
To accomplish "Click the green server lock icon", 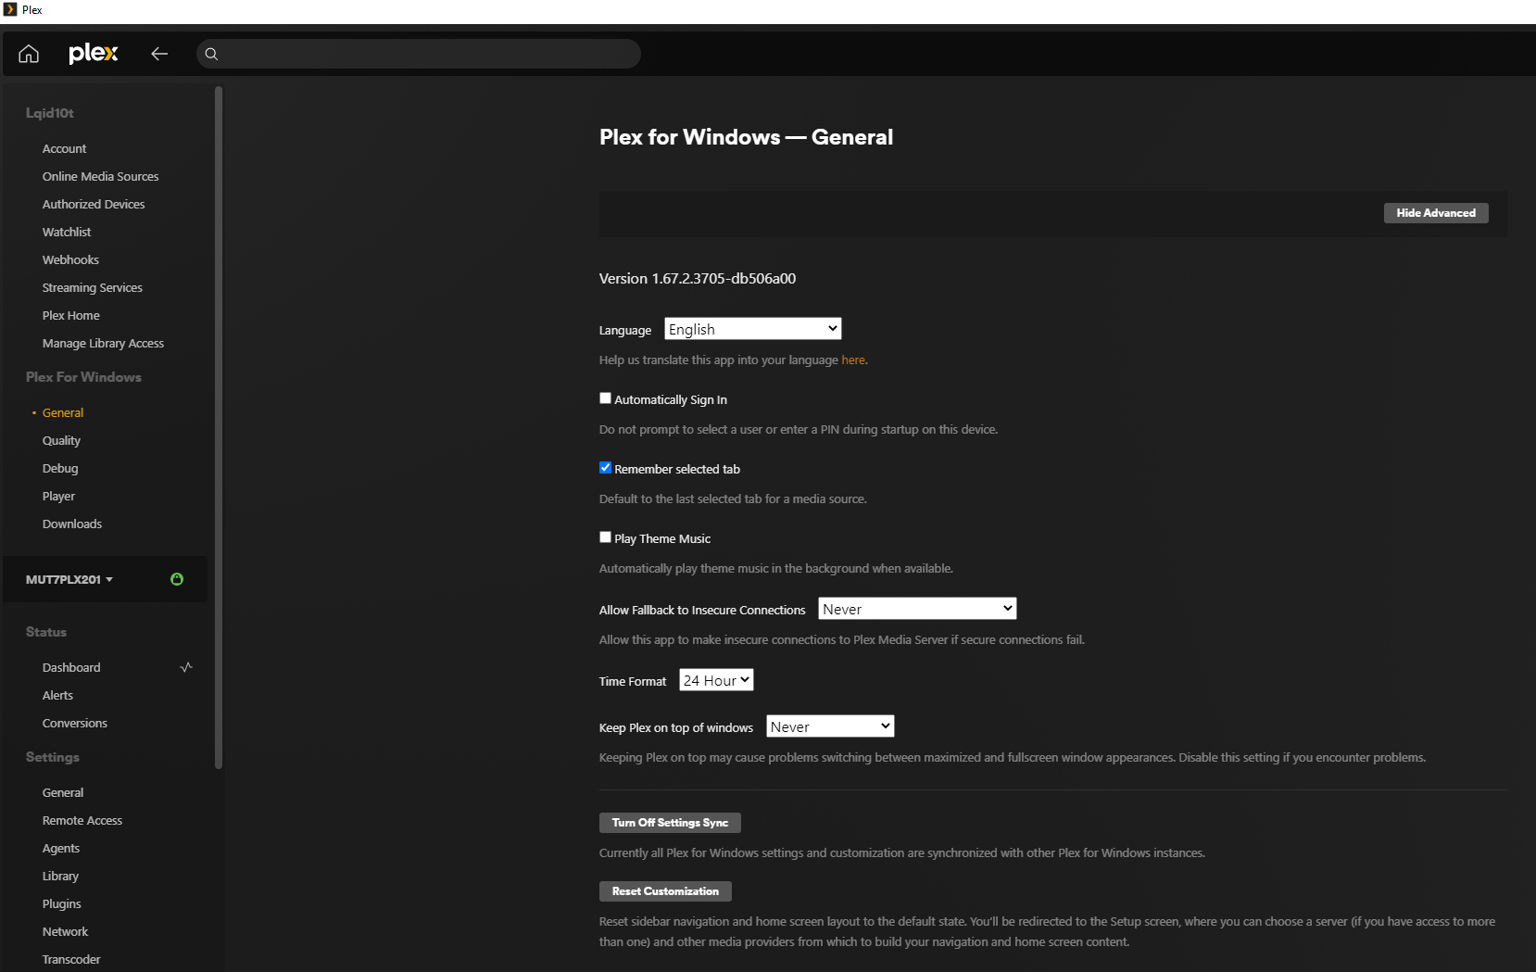I will click(x=177, y=579).
